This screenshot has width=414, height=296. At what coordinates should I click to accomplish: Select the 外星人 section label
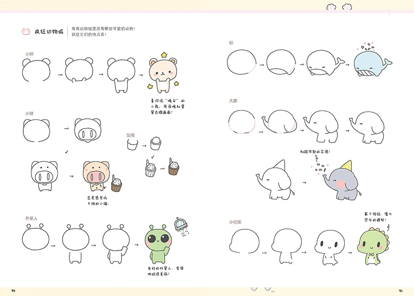(x=32, y=218)
